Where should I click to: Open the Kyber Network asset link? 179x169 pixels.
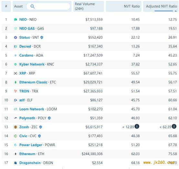(x=32, y=64)
